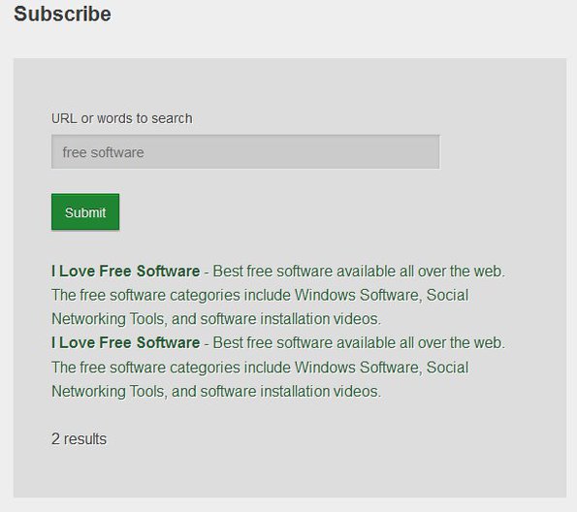Open the second 'I Love Free Software' link

coord(126,342)
